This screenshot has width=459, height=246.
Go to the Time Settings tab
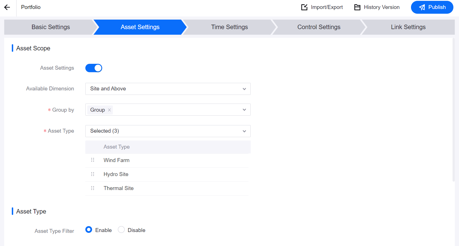(229, 27)
